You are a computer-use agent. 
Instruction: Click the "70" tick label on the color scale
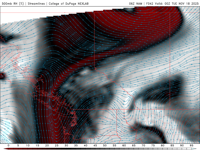[143, 145]
